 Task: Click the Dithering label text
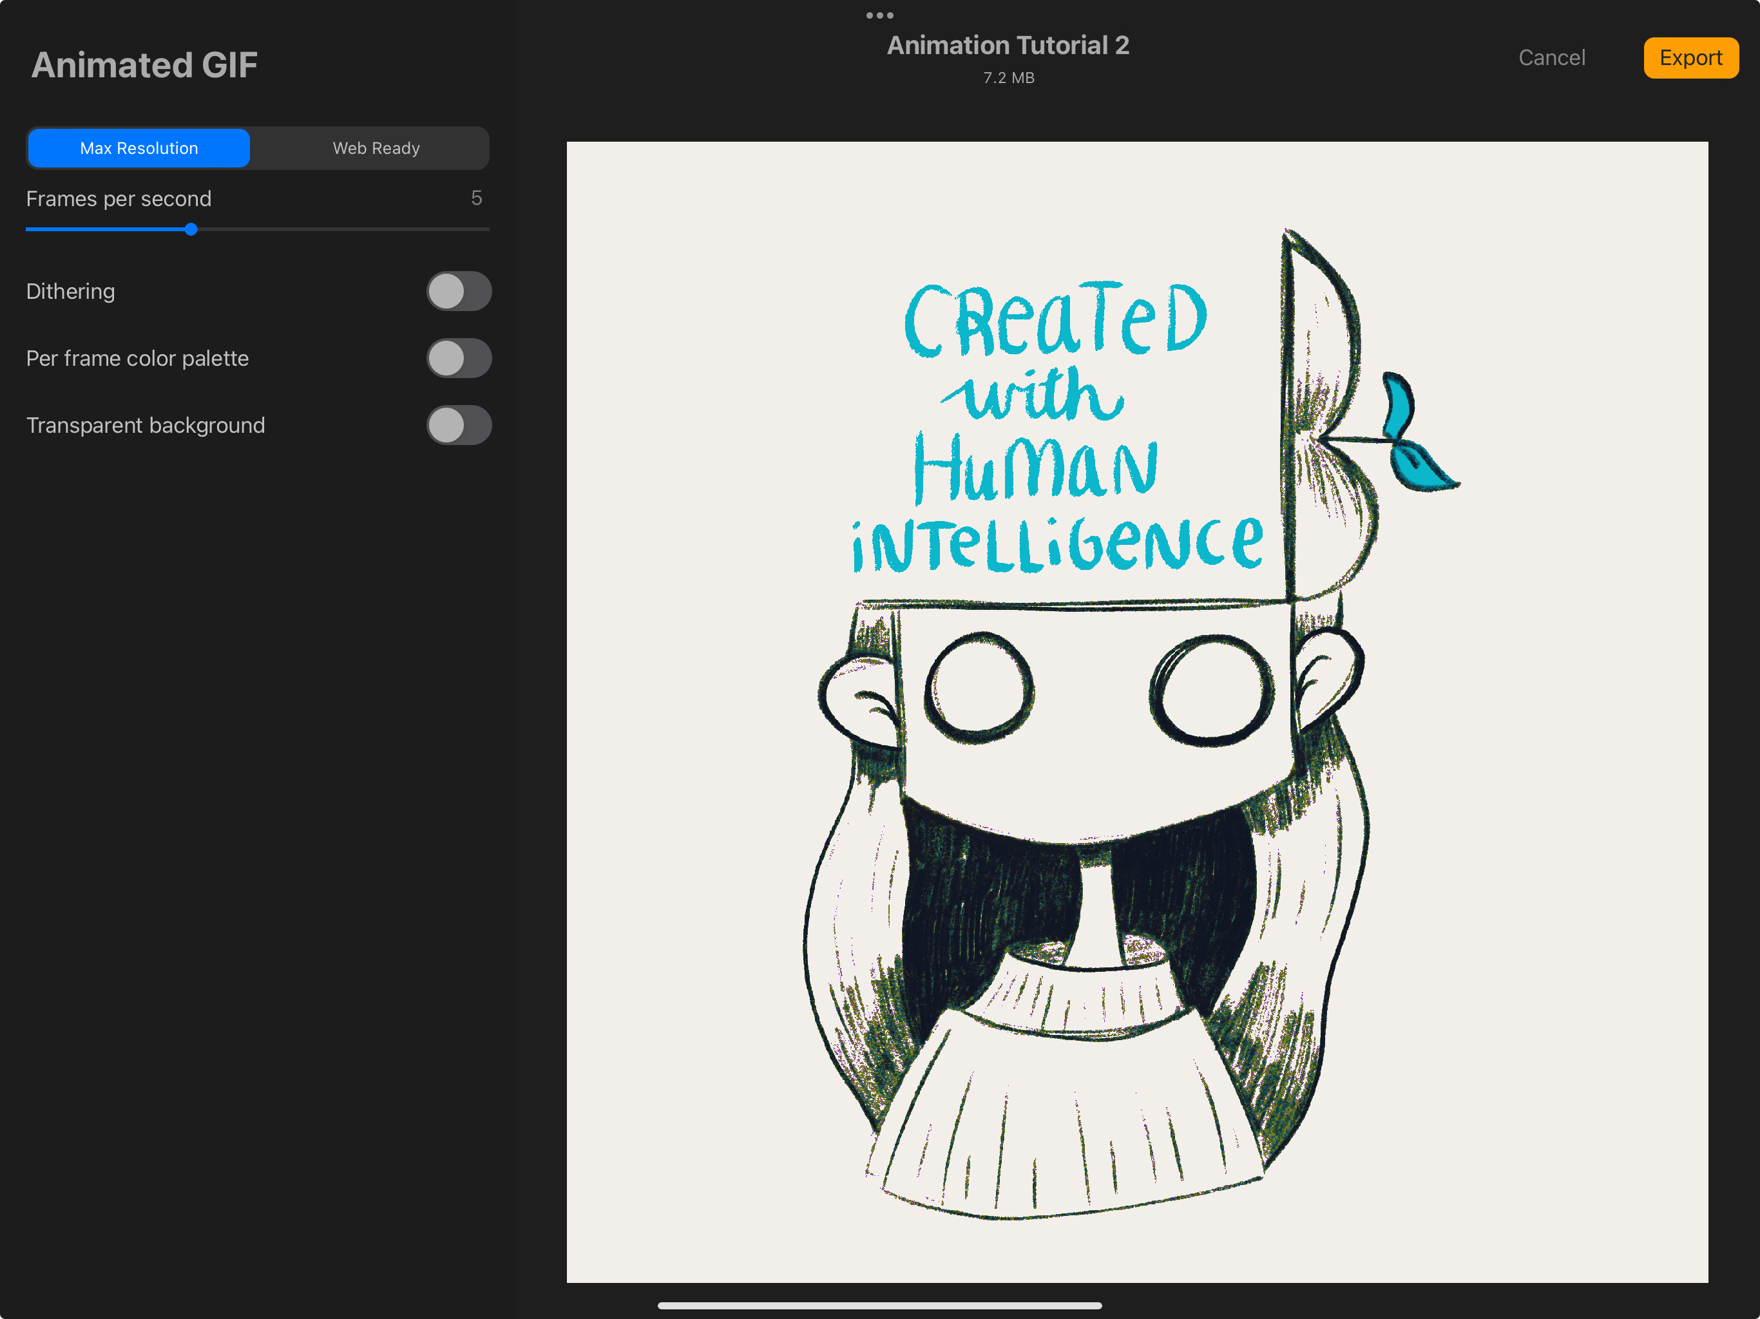click(x=70, y=291)
